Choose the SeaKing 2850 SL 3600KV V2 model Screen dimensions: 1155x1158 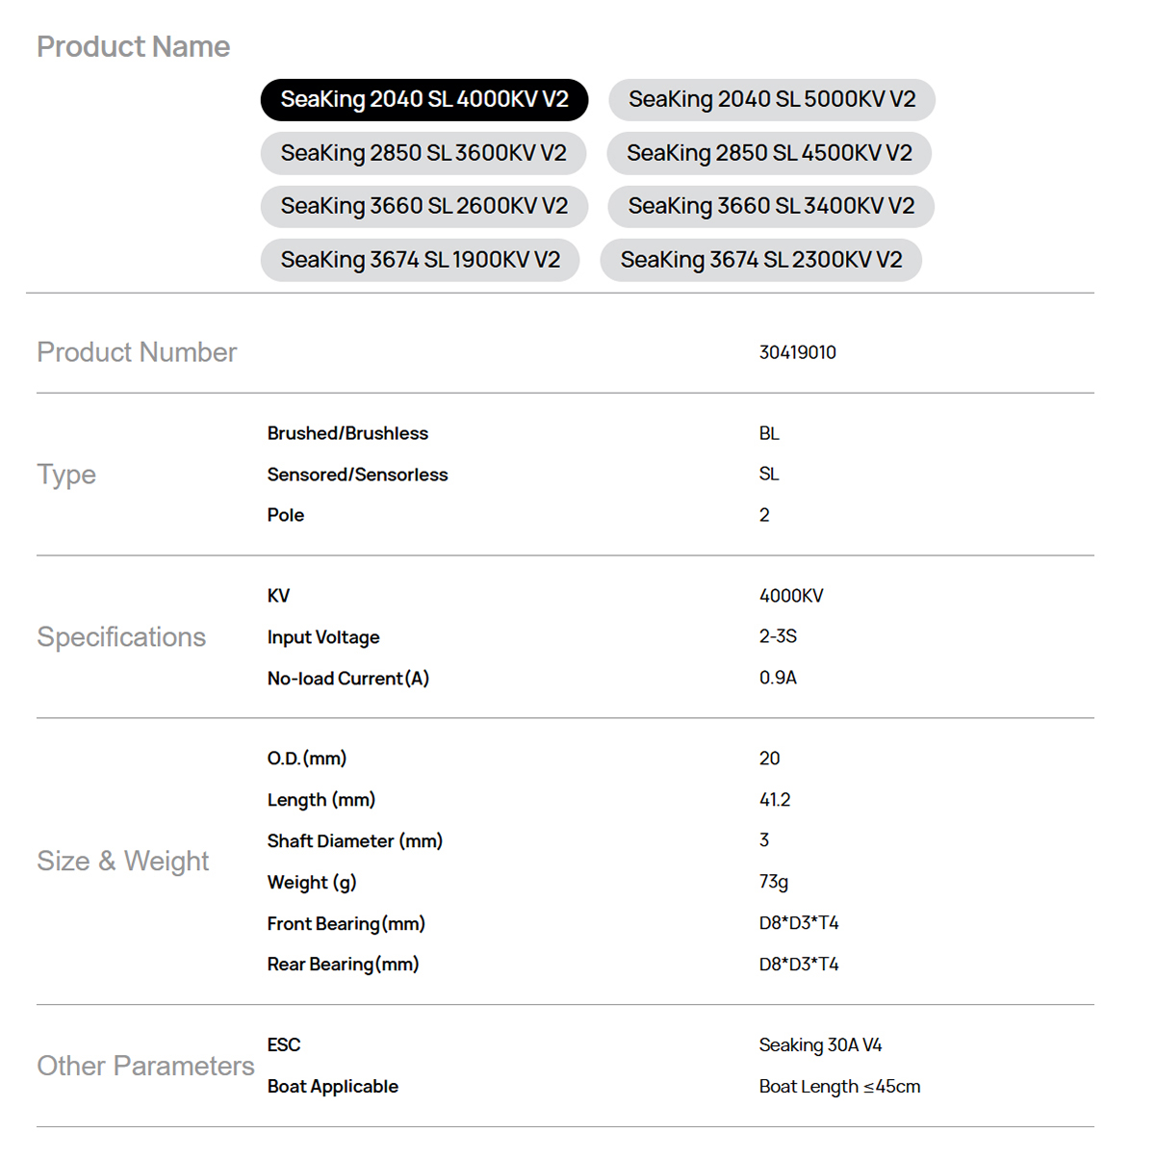click(x=423, y=153)
